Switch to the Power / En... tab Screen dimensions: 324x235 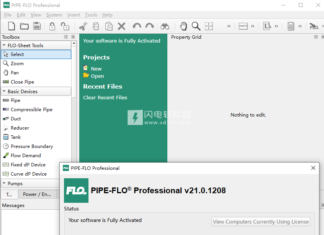(37, 194)
